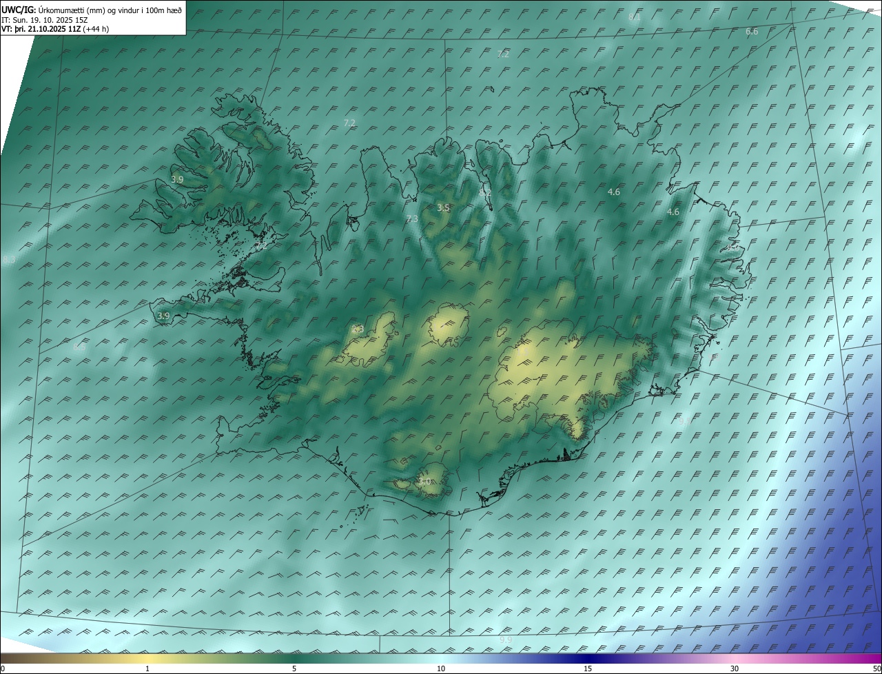Click the 'VT: þri. 21.10.2025 11Z' line
Image resolution: width=882 pixels, height=674 pixels.
click(41, 29)
